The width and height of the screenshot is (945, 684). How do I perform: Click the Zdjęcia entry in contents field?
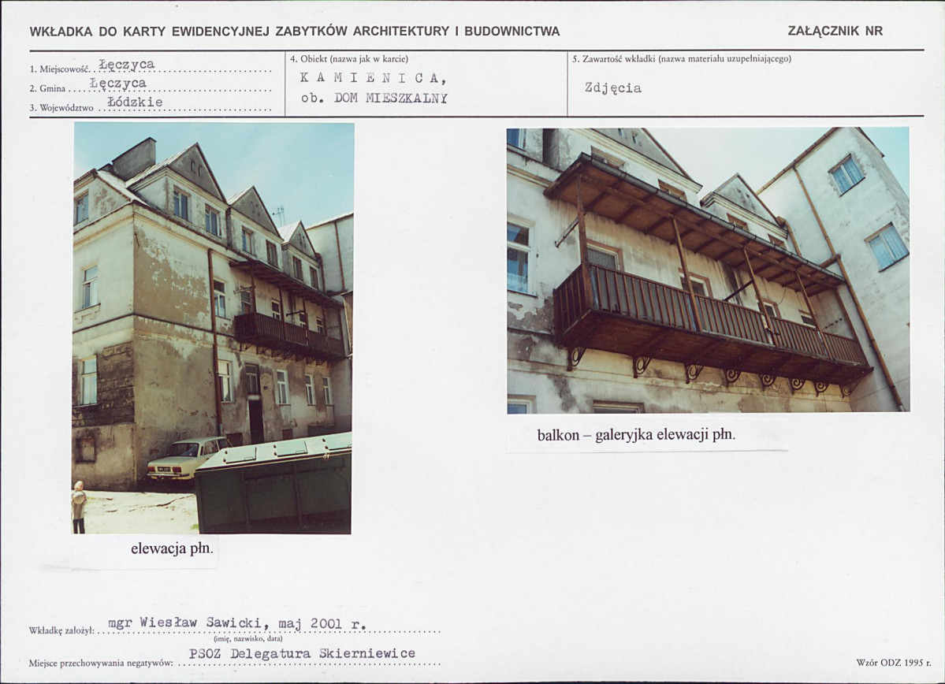point(613,88)
